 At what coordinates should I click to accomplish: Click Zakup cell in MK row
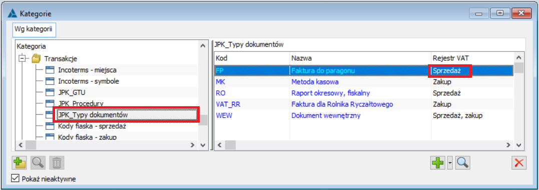tap(472, 81)
